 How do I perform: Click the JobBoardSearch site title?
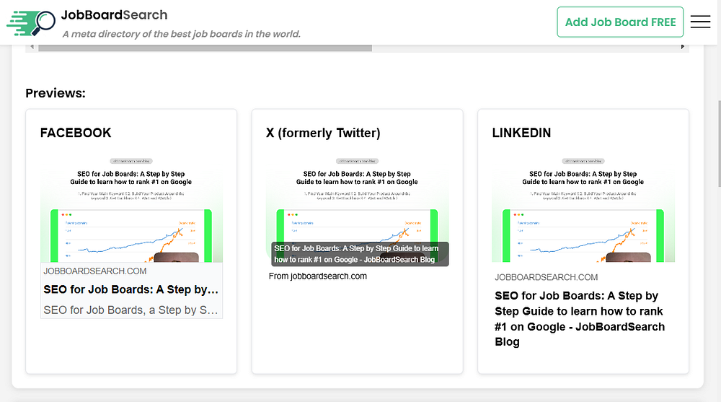coord(114,14)
